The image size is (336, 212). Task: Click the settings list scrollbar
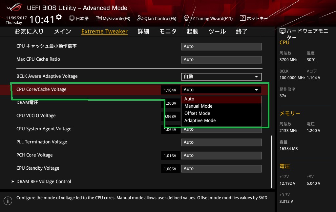pyautogui.click(x=272, y=161)
